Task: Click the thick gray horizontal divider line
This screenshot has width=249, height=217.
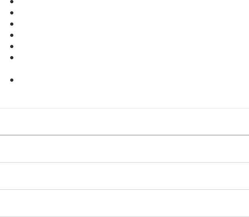Action: click(125, 135)
